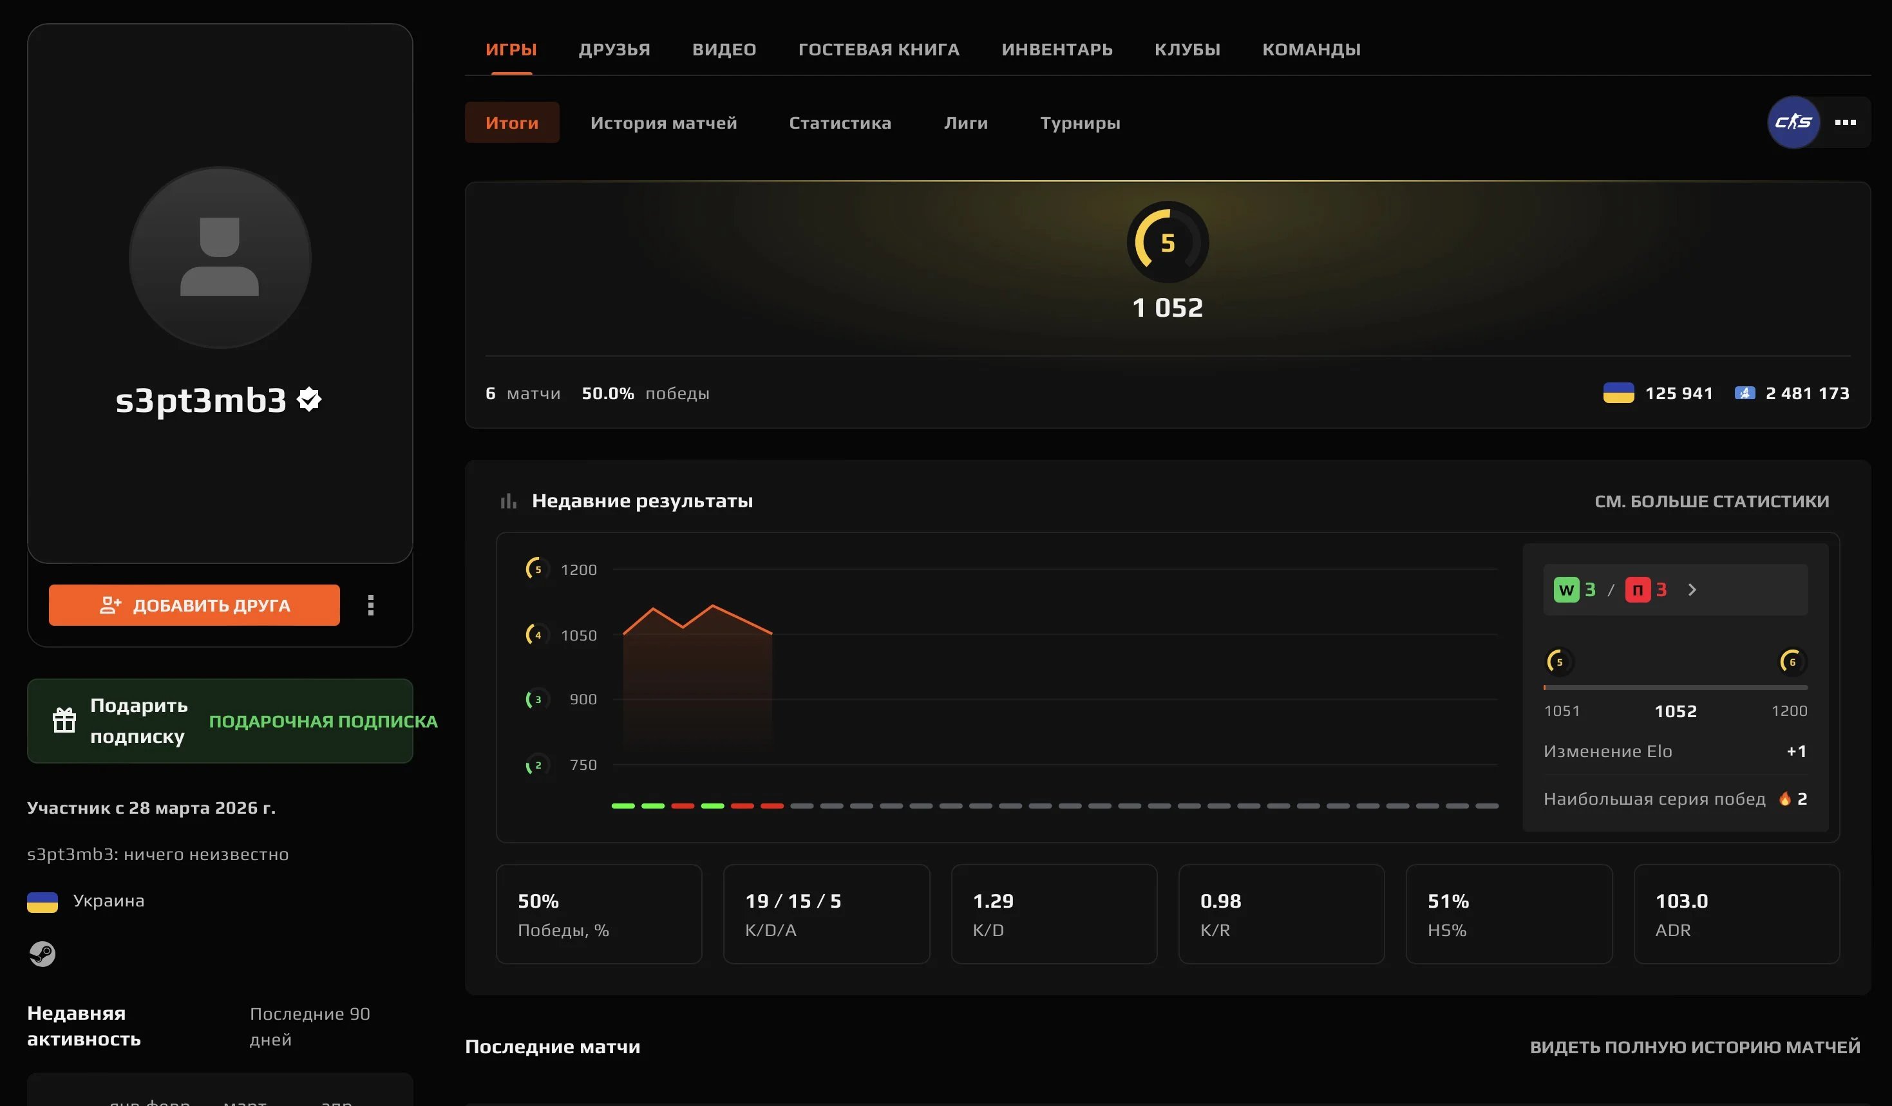Screen dimensions: 1892x1106
Task: Select the История матчей subtab
Action: click(x=663, y=123)
